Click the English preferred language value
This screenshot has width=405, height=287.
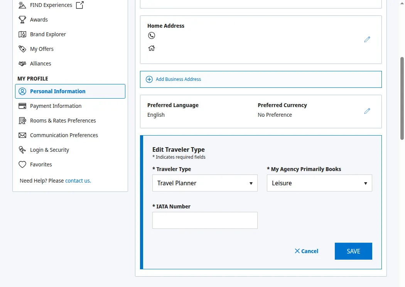click(156, 115)
